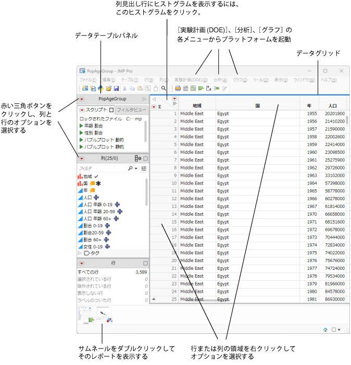Open filter search dropdown arrow
The image size is (351, 365).
[x=136, y=168]
